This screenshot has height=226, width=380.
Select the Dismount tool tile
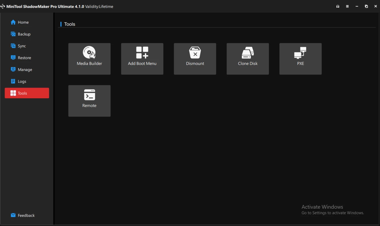click(x=195, y=59)
